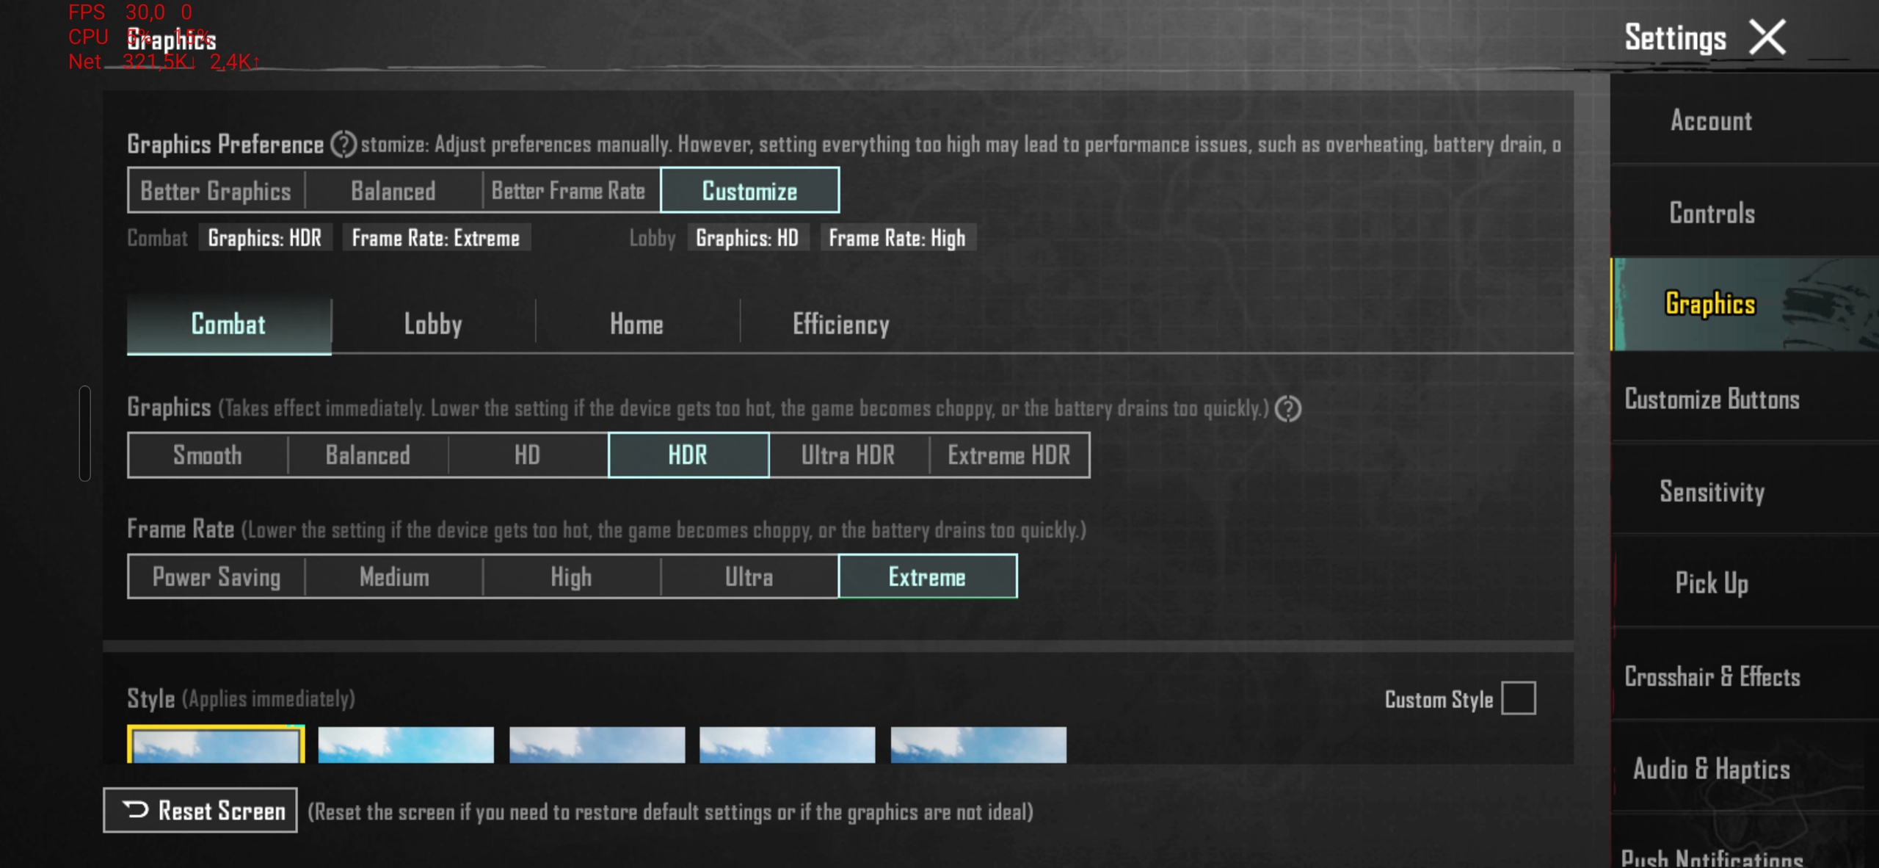Set graphics quality to Extreme HDR
This screenshot has height=868, width=1879.
(1009, 455)
